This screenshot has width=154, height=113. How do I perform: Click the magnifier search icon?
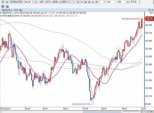click(36, 2)
